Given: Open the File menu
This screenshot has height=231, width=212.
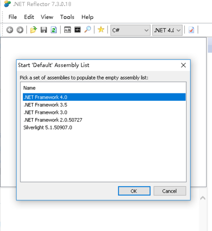Looking at the screenshot, I should click(x=13, y=17).
